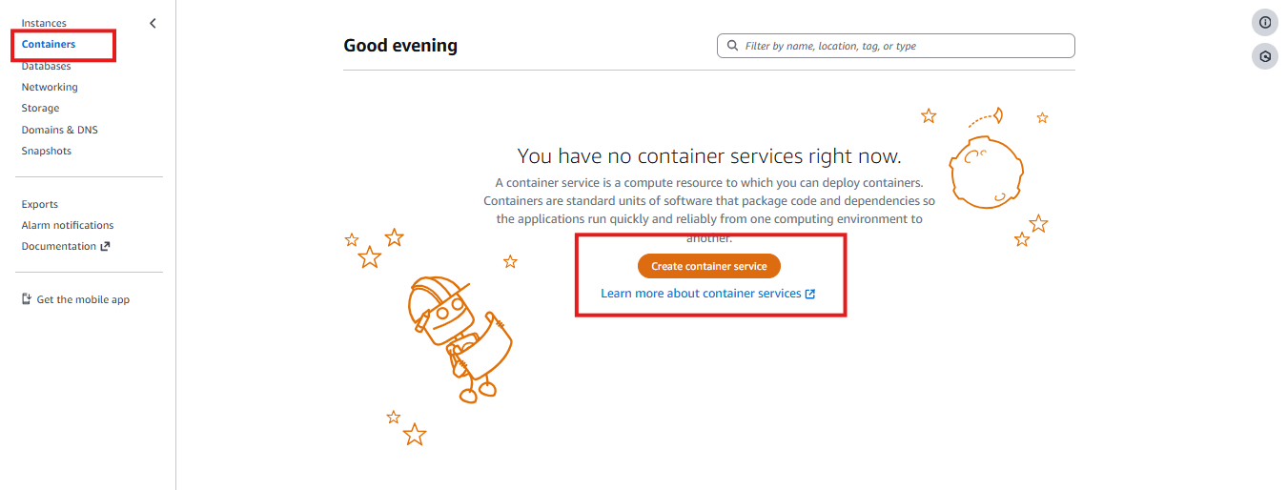The image size is (1287, 490).
Task: Click the hexagon icon below the info icon
Action: pyautogui.click(x=1265, y=56)
